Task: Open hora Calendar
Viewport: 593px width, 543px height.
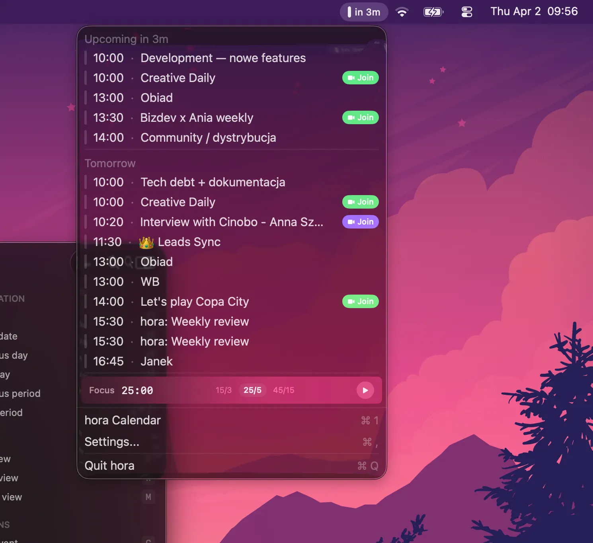Action: 122,420
